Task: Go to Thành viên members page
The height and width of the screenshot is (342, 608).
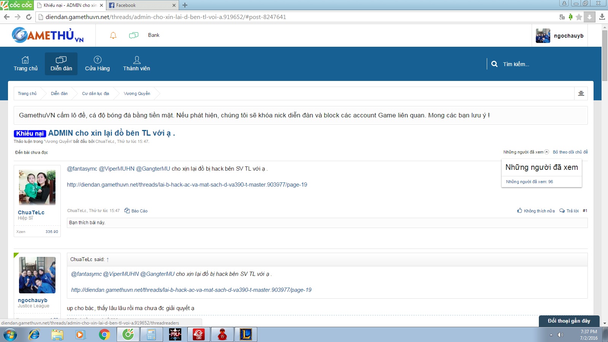Action: (x=136, y=64)
